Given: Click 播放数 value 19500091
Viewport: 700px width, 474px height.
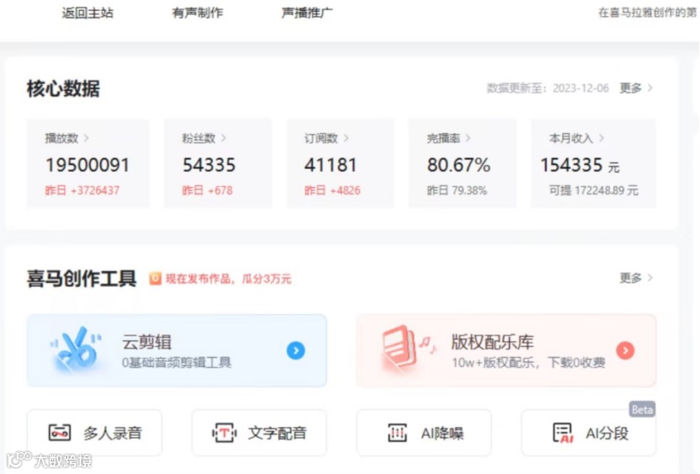Looking at the screenshot, I should point(88,165).
